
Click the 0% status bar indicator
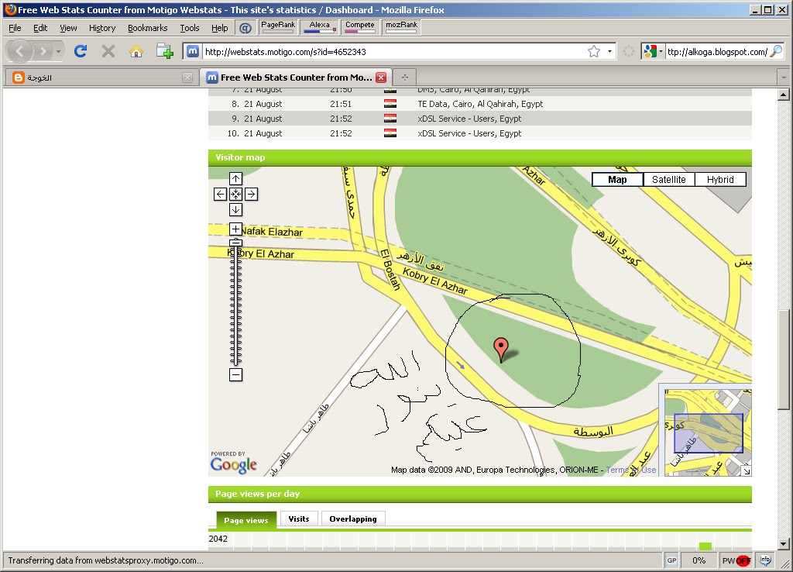[x=699, y=560]
